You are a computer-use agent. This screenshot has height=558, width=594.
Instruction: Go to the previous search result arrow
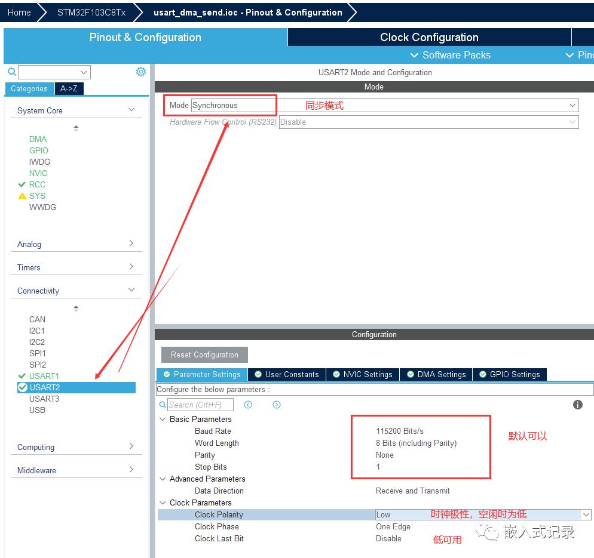[x=248, y=405]
